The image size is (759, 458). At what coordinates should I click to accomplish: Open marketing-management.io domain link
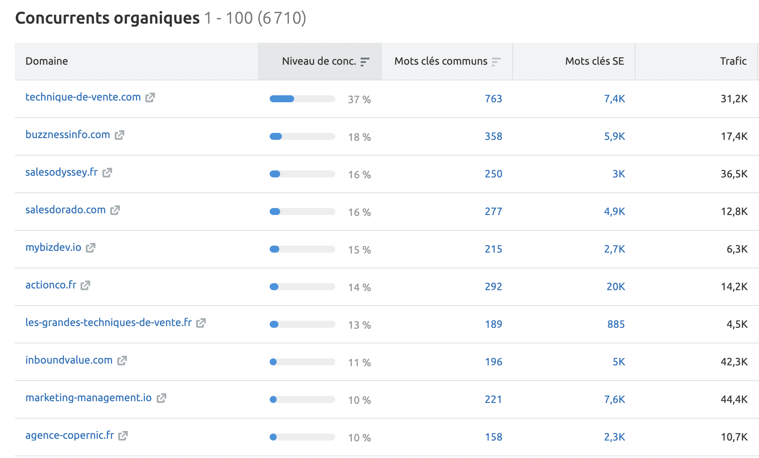point(89,398)
